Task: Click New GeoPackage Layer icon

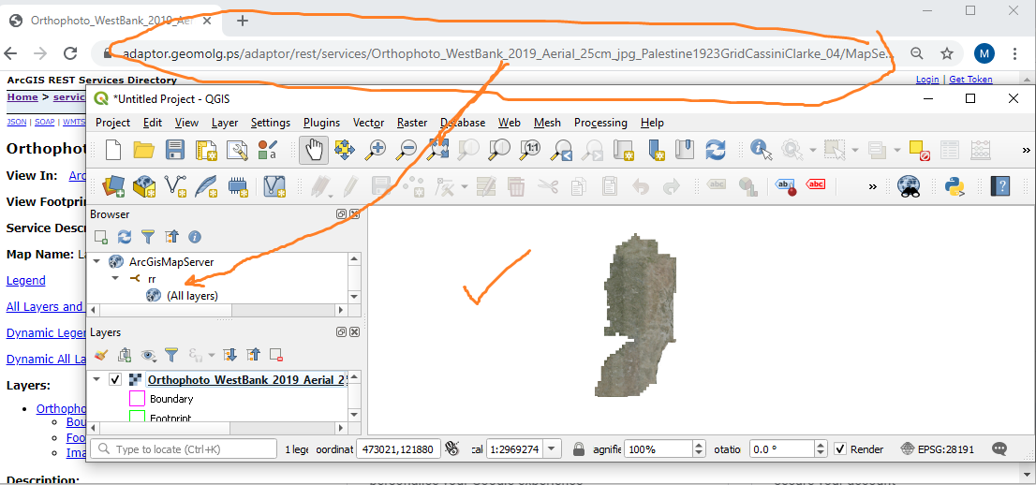Action: click(x=144, y=186)
